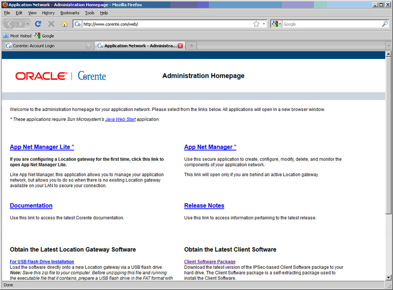Image resolution: width=393 pixels, height=290 pixels.
Task: Click the Obtain the Latest Location Gateway Software heading
Action: point(73,250)
